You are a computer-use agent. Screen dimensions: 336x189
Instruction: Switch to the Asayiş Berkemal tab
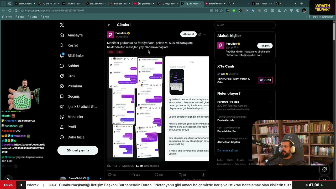tap(168, 4)
